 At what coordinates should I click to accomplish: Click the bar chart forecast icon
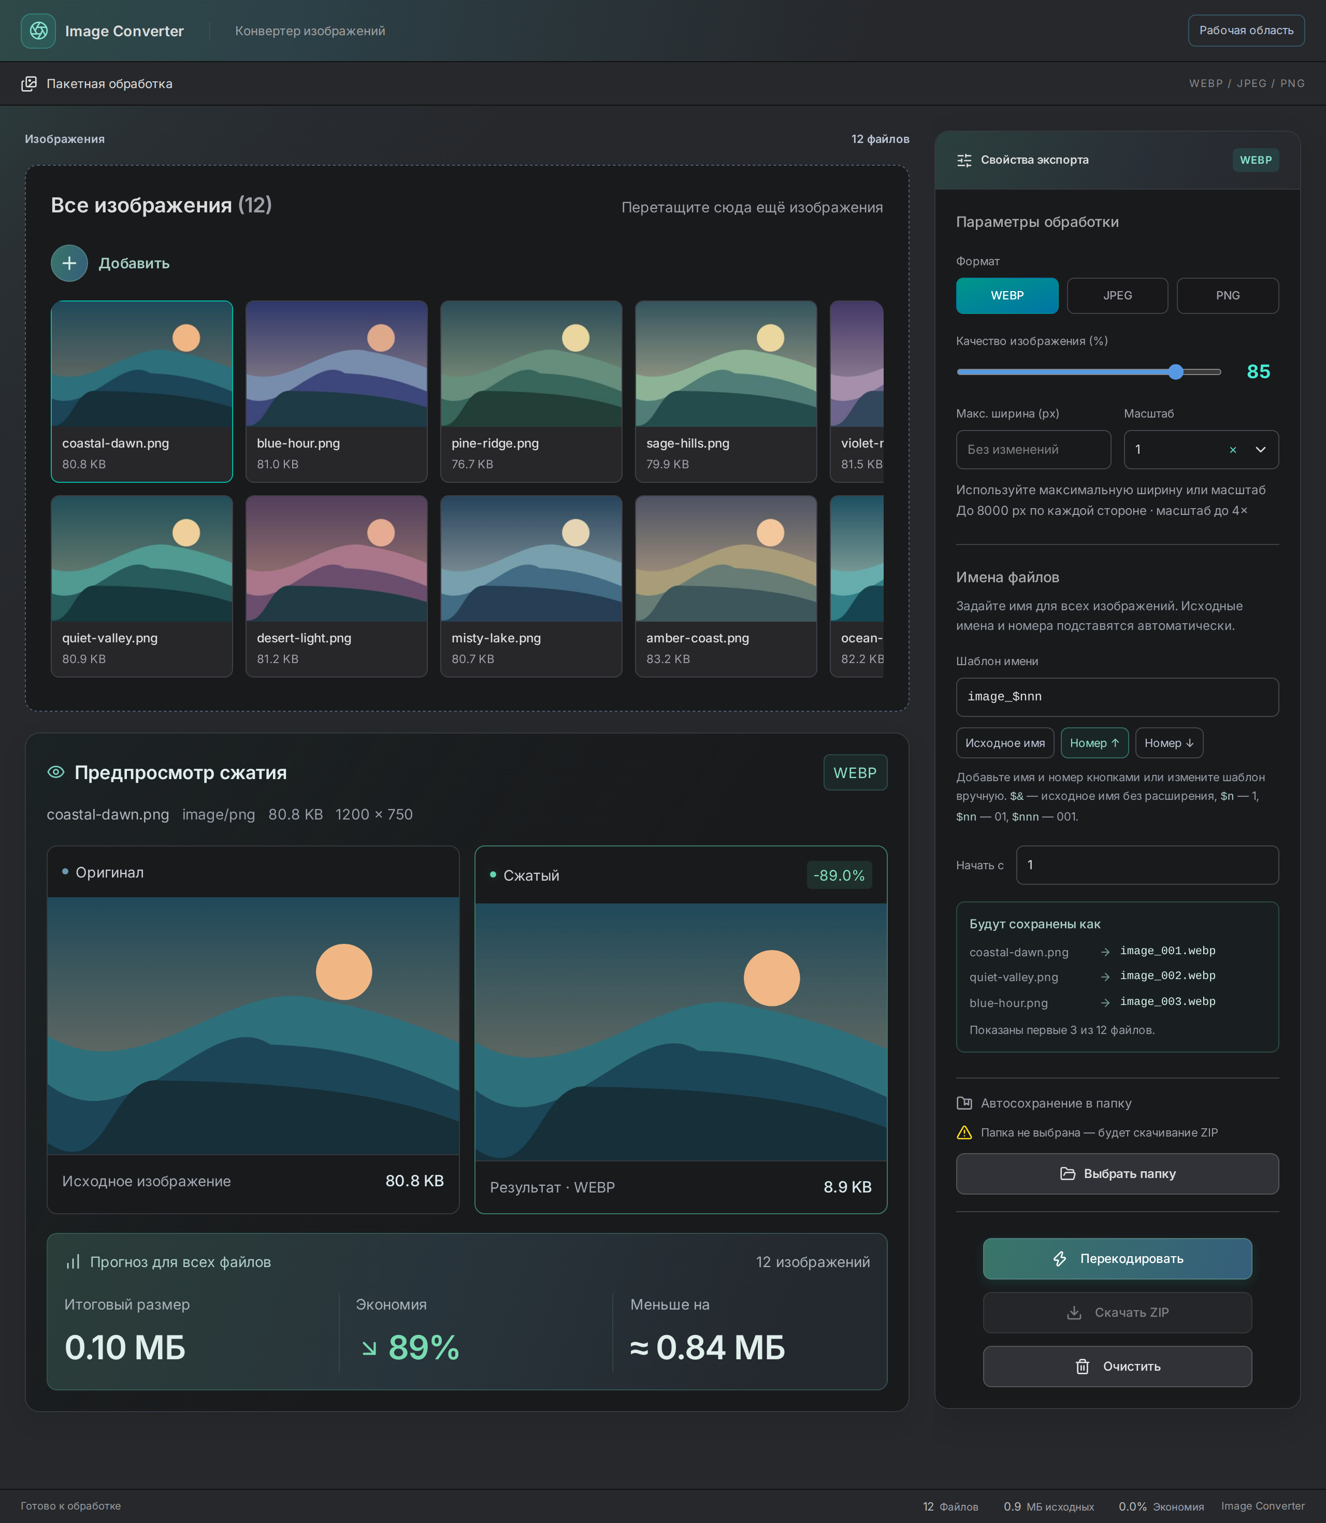[73, 1262]
